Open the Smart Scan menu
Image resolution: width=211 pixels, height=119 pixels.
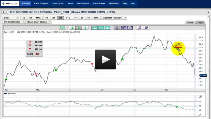click(58, 3)
